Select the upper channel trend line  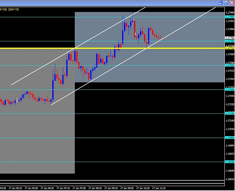[x=78, y=46]
